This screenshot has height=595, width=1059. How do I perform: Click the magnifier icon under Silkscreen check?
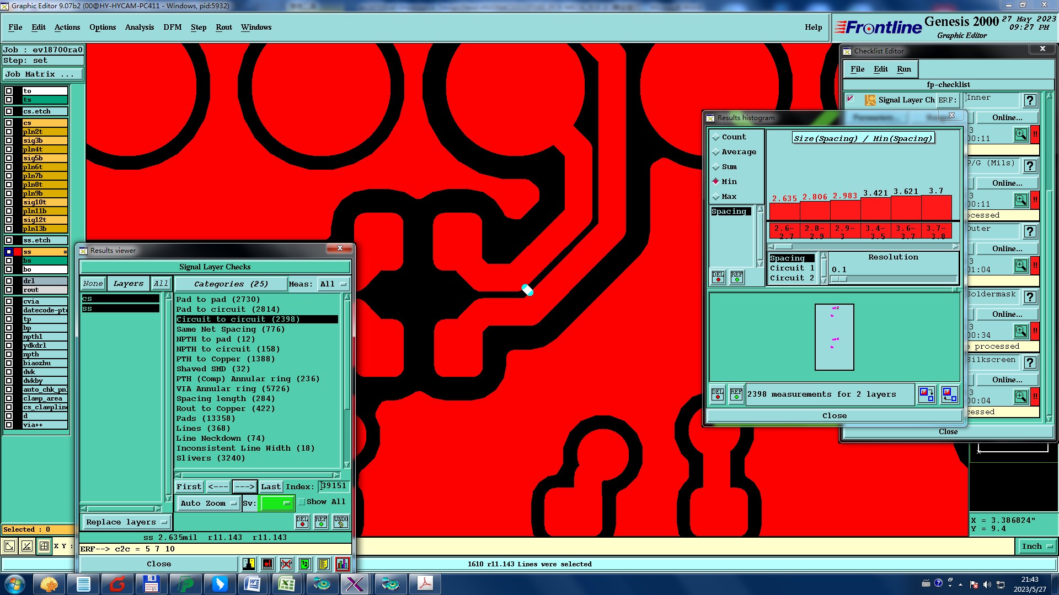(1020, 396)
